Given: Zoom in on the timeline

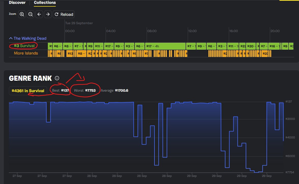Looking at the screenshot, I should click(22, 14).
